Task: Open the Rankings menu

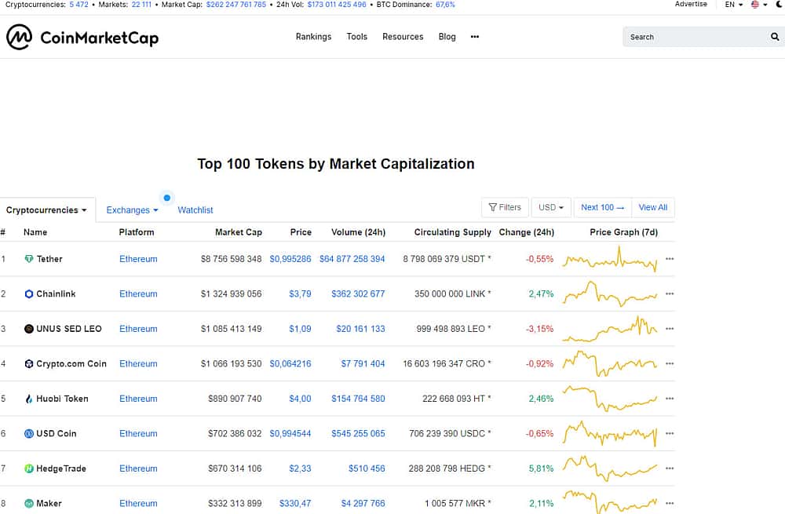Action: click(x=313, y=37)
